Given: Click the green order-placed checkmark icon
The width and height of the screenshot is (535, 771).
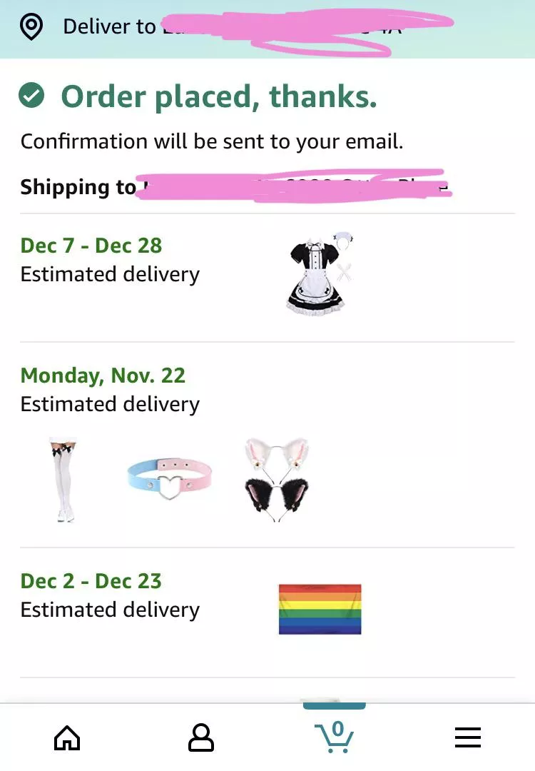Looking at the screenshot, I should pos(31,96).
